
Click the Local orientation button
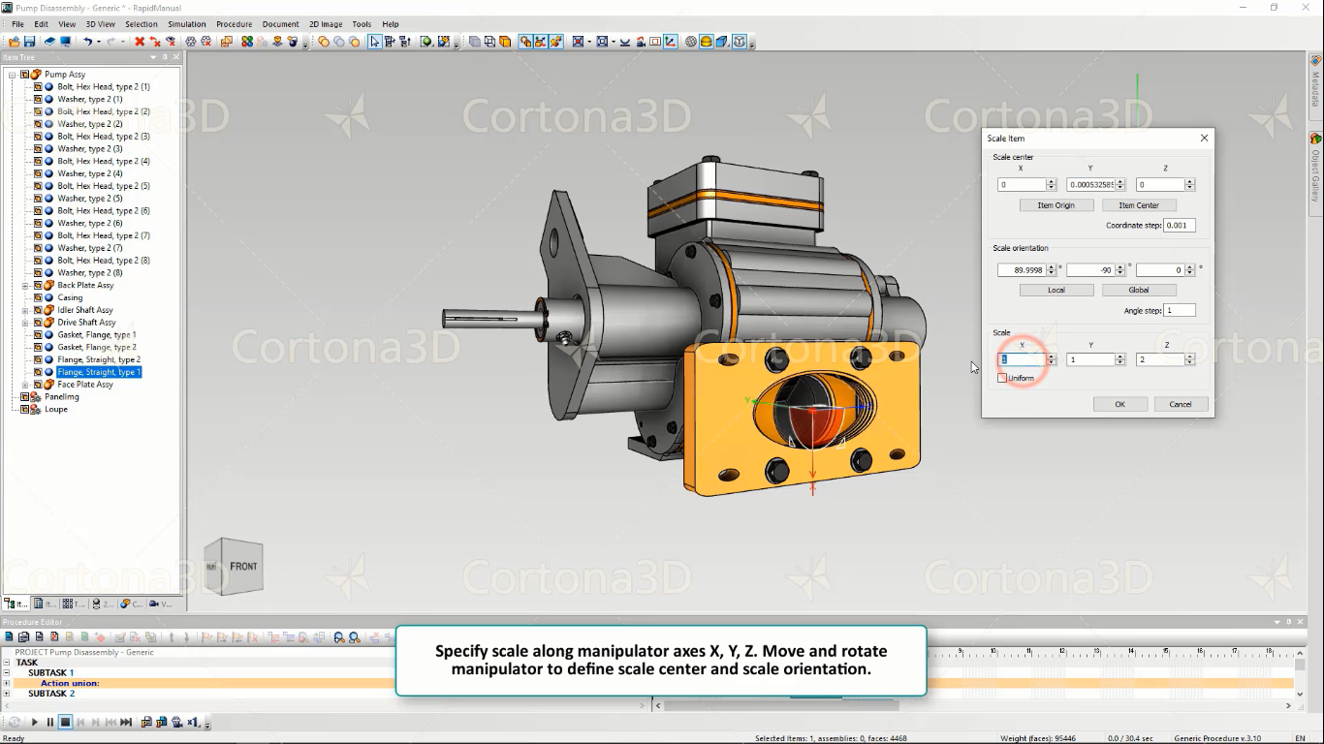pos(1056,290)
